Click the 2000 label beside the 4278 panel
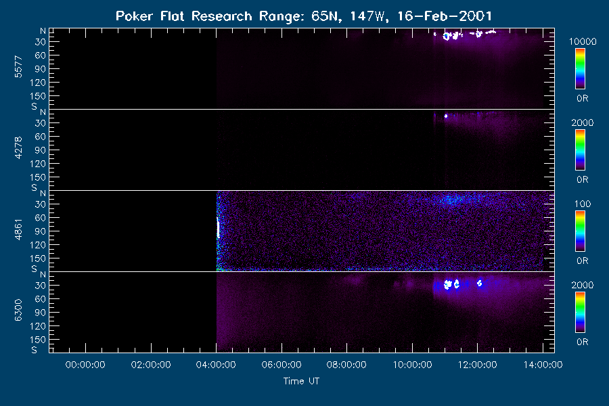The image size is (609, 406). tap(583, 122)
